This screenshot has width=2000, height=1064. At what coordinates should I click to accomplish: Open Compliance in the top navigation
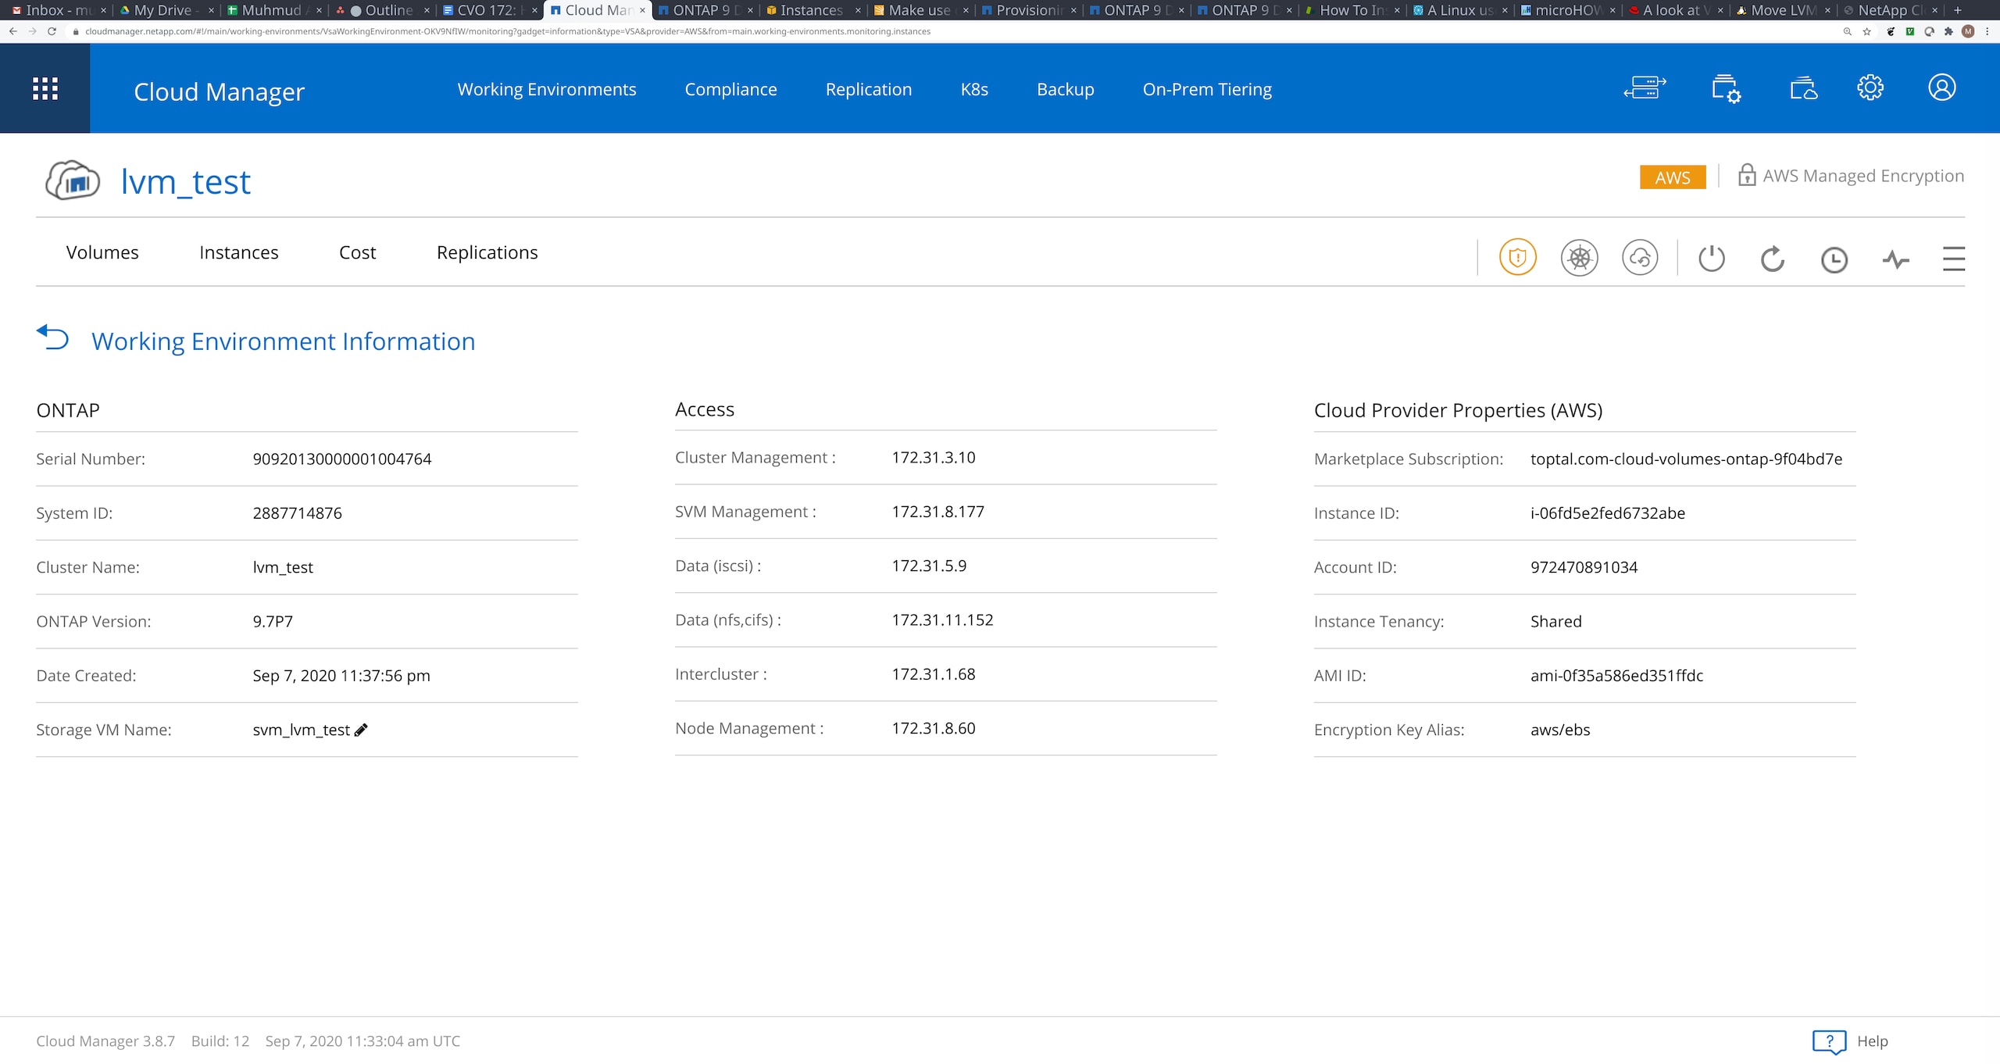(x=730, y=89)
